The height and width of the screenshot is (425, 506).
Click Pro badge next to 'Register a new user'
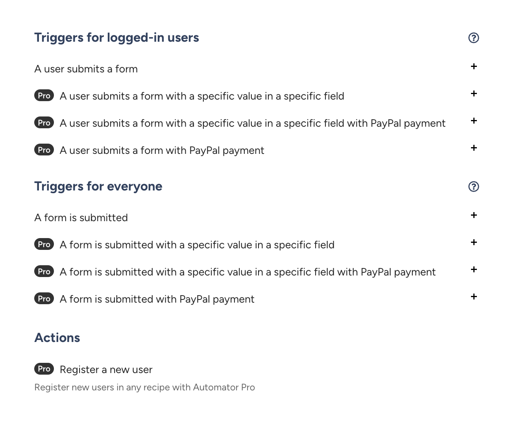tap(44, 369)
